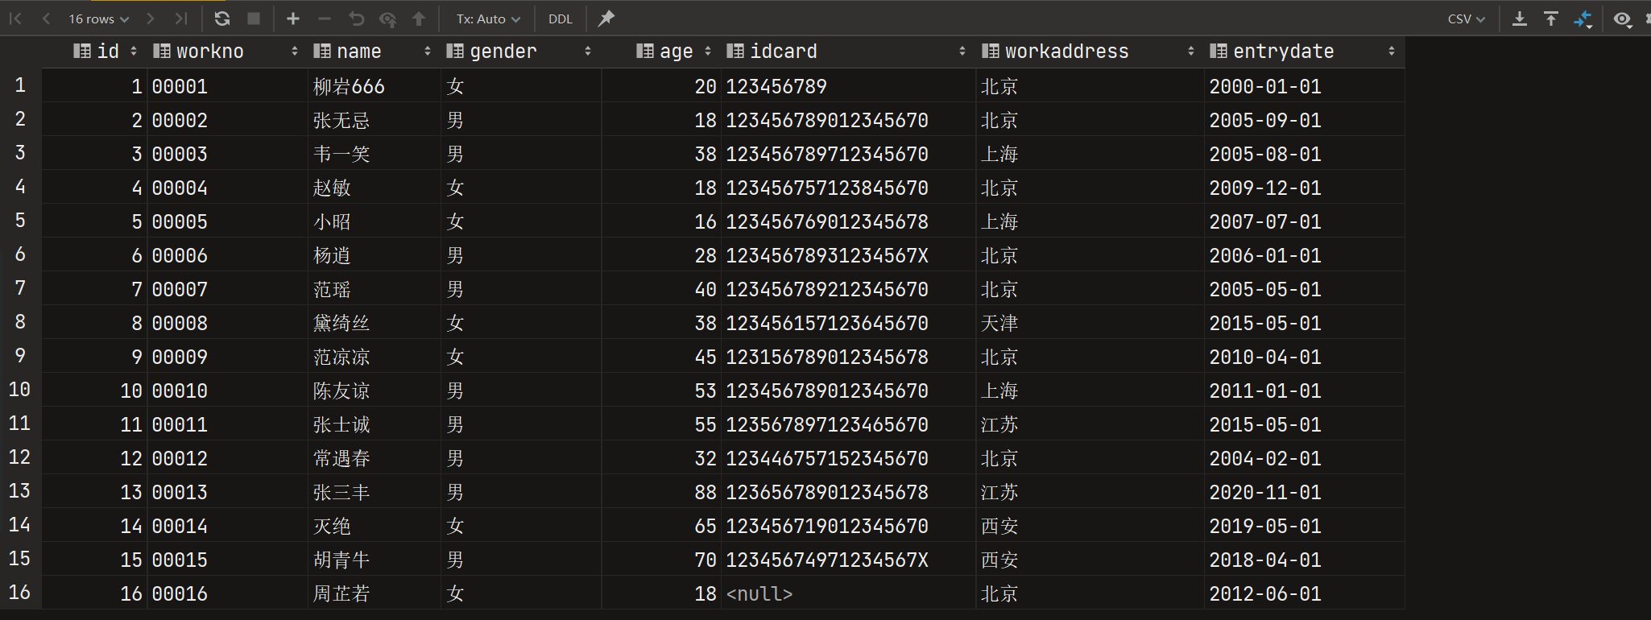Delete the selected row with the minus icon
The width and height of the screenshot is (1651, 620).
pyautogui.click(x=325, y=19)
